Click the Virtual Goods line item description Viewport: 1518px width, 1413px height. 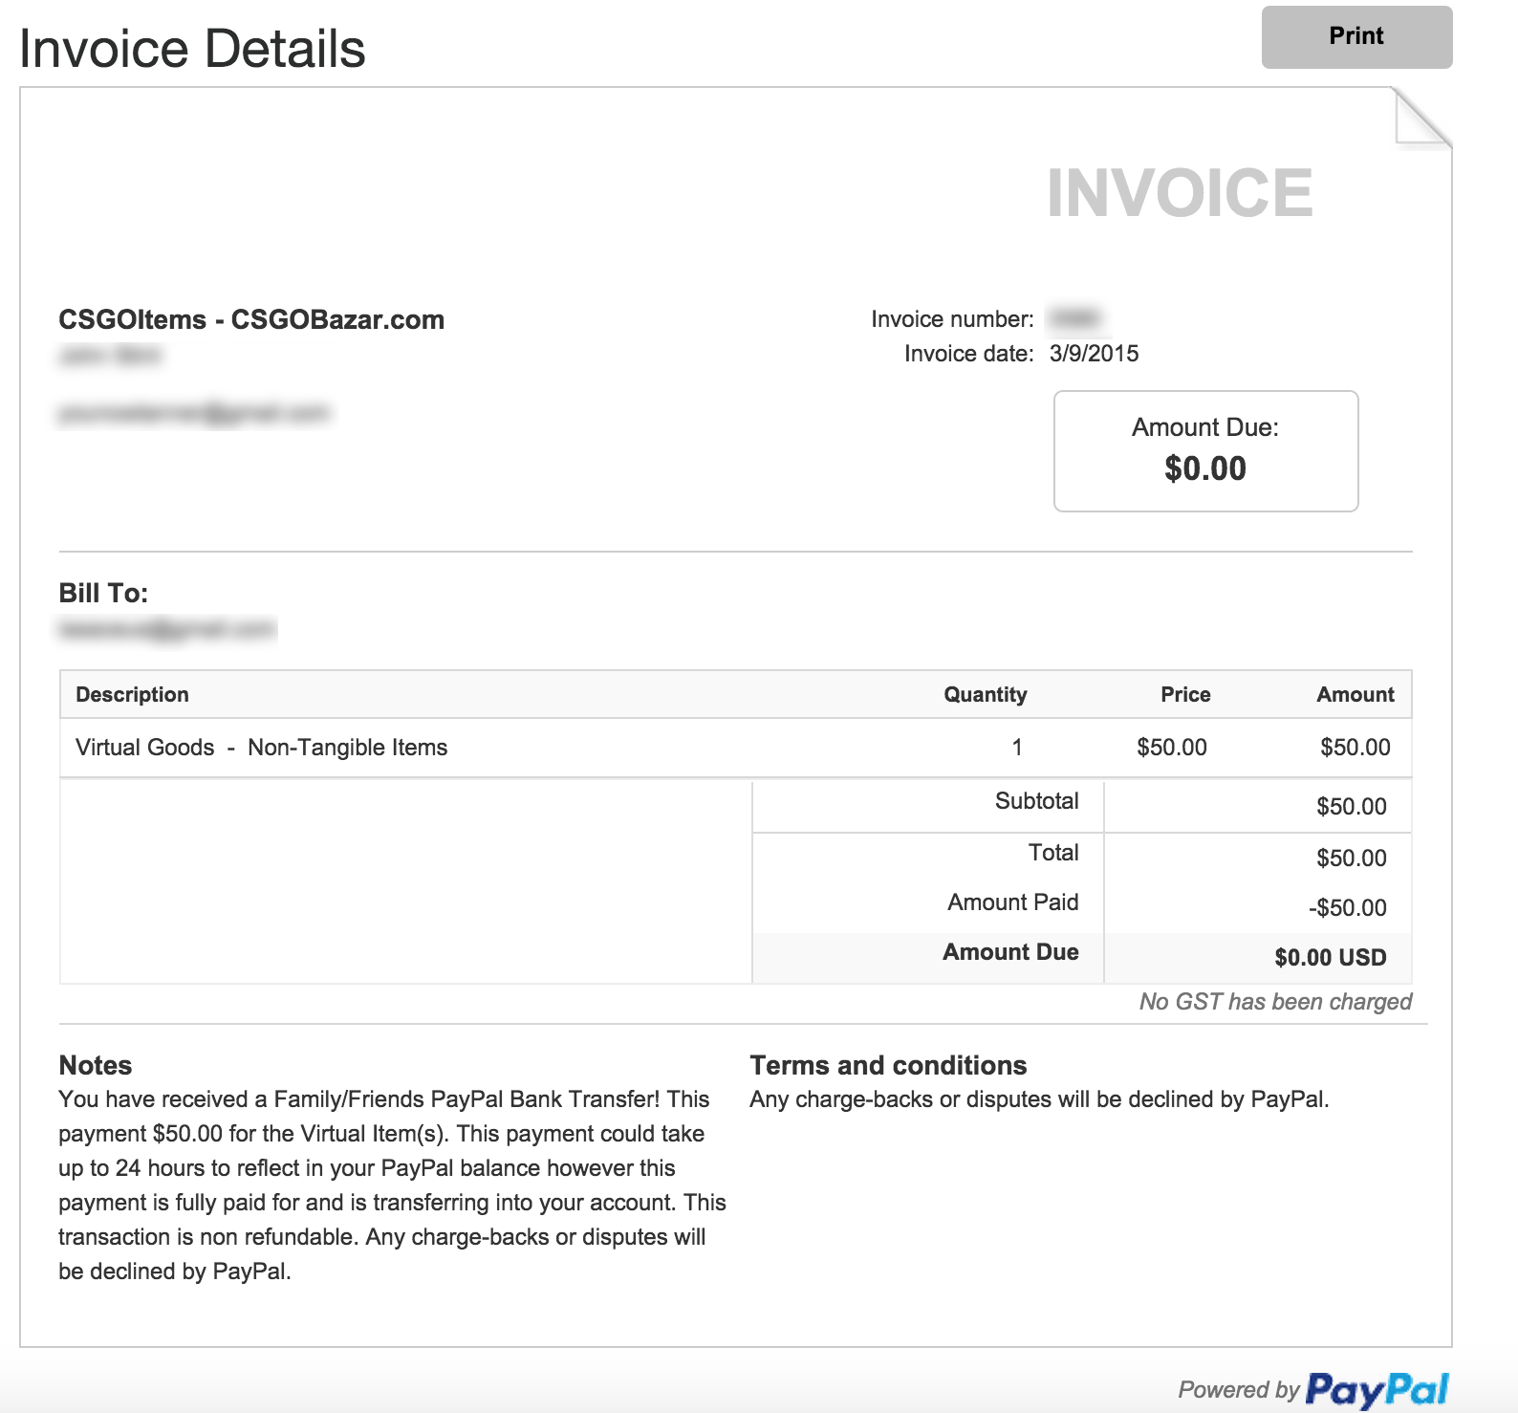pyautogui.click(x=261, y=748)
